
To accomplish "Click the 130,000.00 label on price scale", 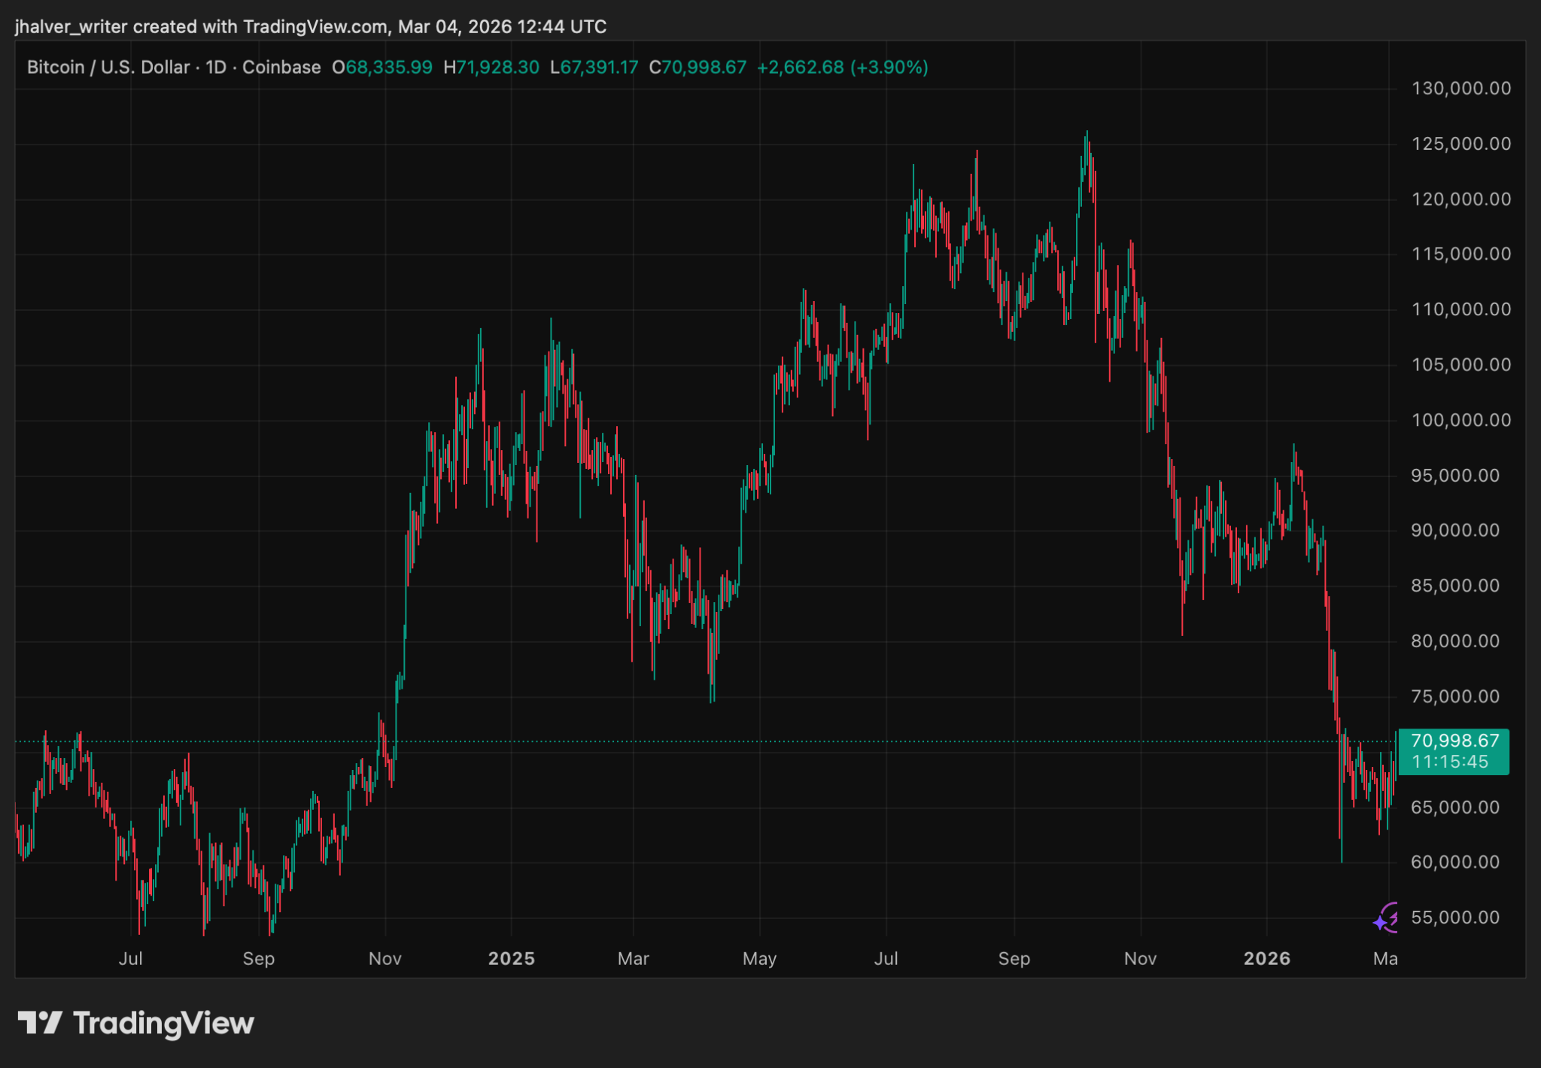I will 1460,89.
